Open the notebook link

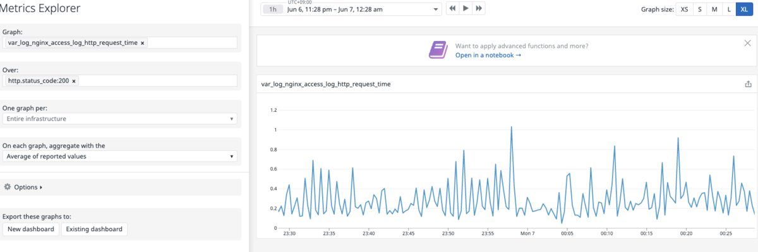point(488,56)
